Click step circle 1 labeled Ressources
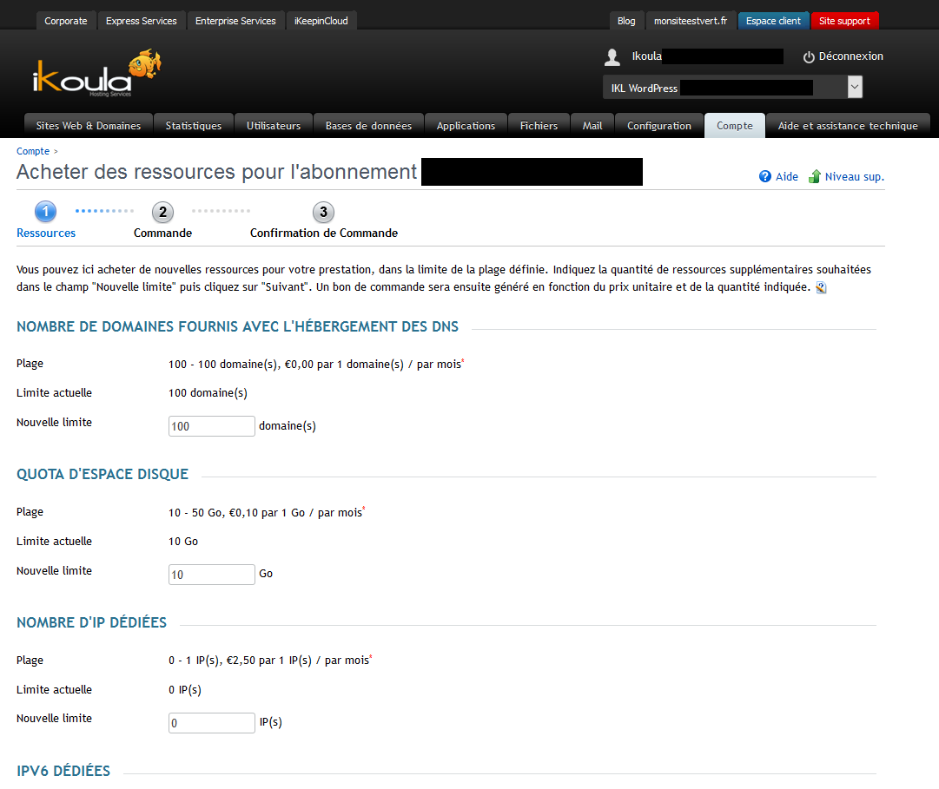 (45, 211)
